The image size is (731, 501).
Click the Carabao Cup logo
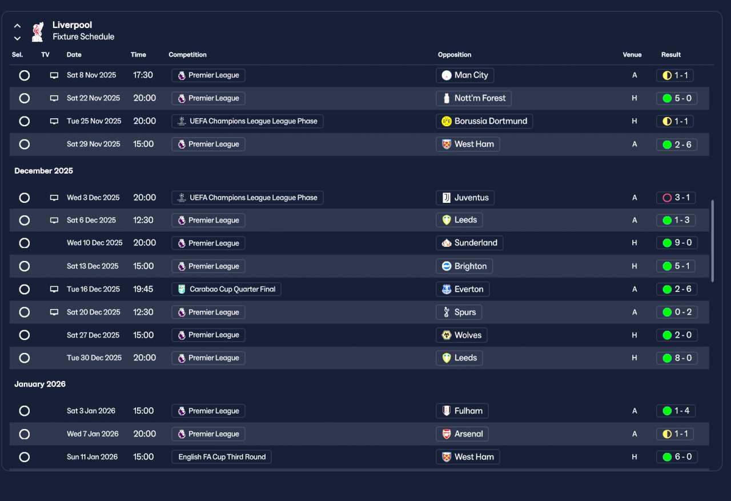tap(182, 289)
